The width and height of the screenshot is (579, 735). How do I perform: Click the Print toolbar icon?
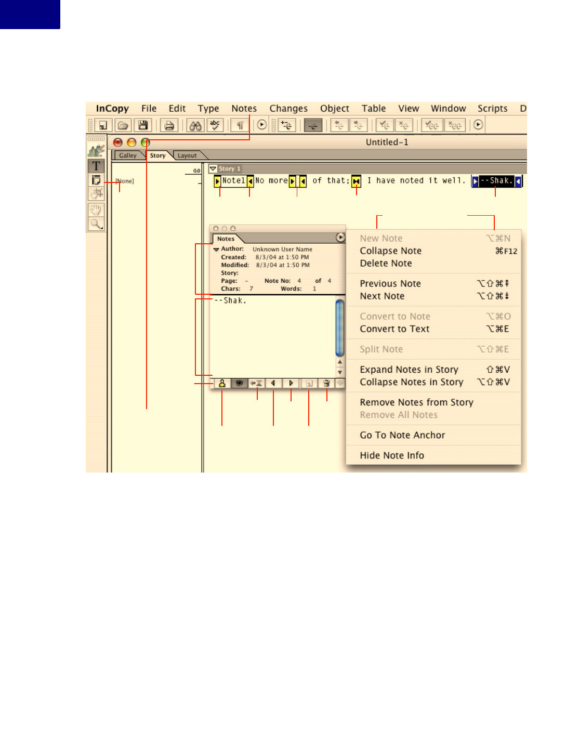click(x=169, y=125)
